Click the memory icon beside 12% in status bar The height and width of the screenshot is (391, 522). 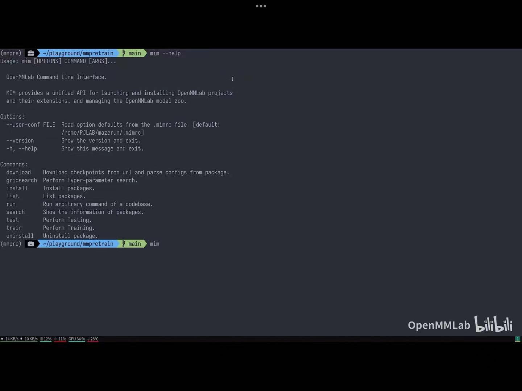coord(42,339)
